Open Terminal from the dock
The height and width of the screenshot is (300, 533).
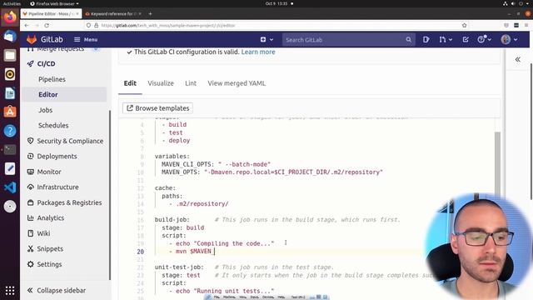(10, 150)
